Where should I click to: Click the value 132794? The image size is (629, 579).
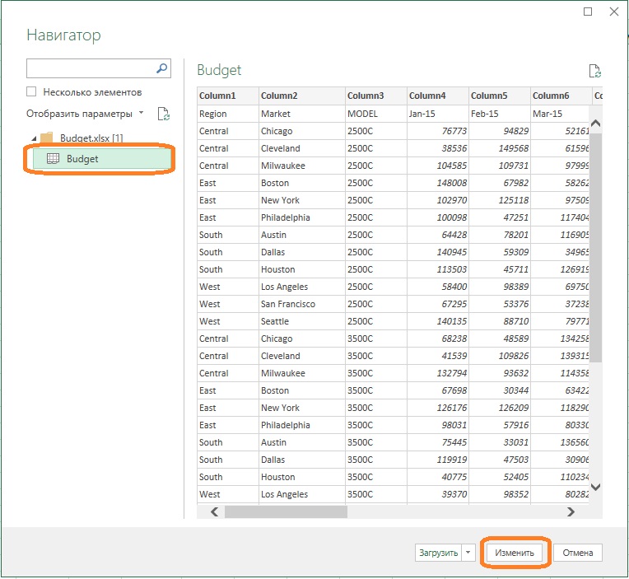pos(452,373)
